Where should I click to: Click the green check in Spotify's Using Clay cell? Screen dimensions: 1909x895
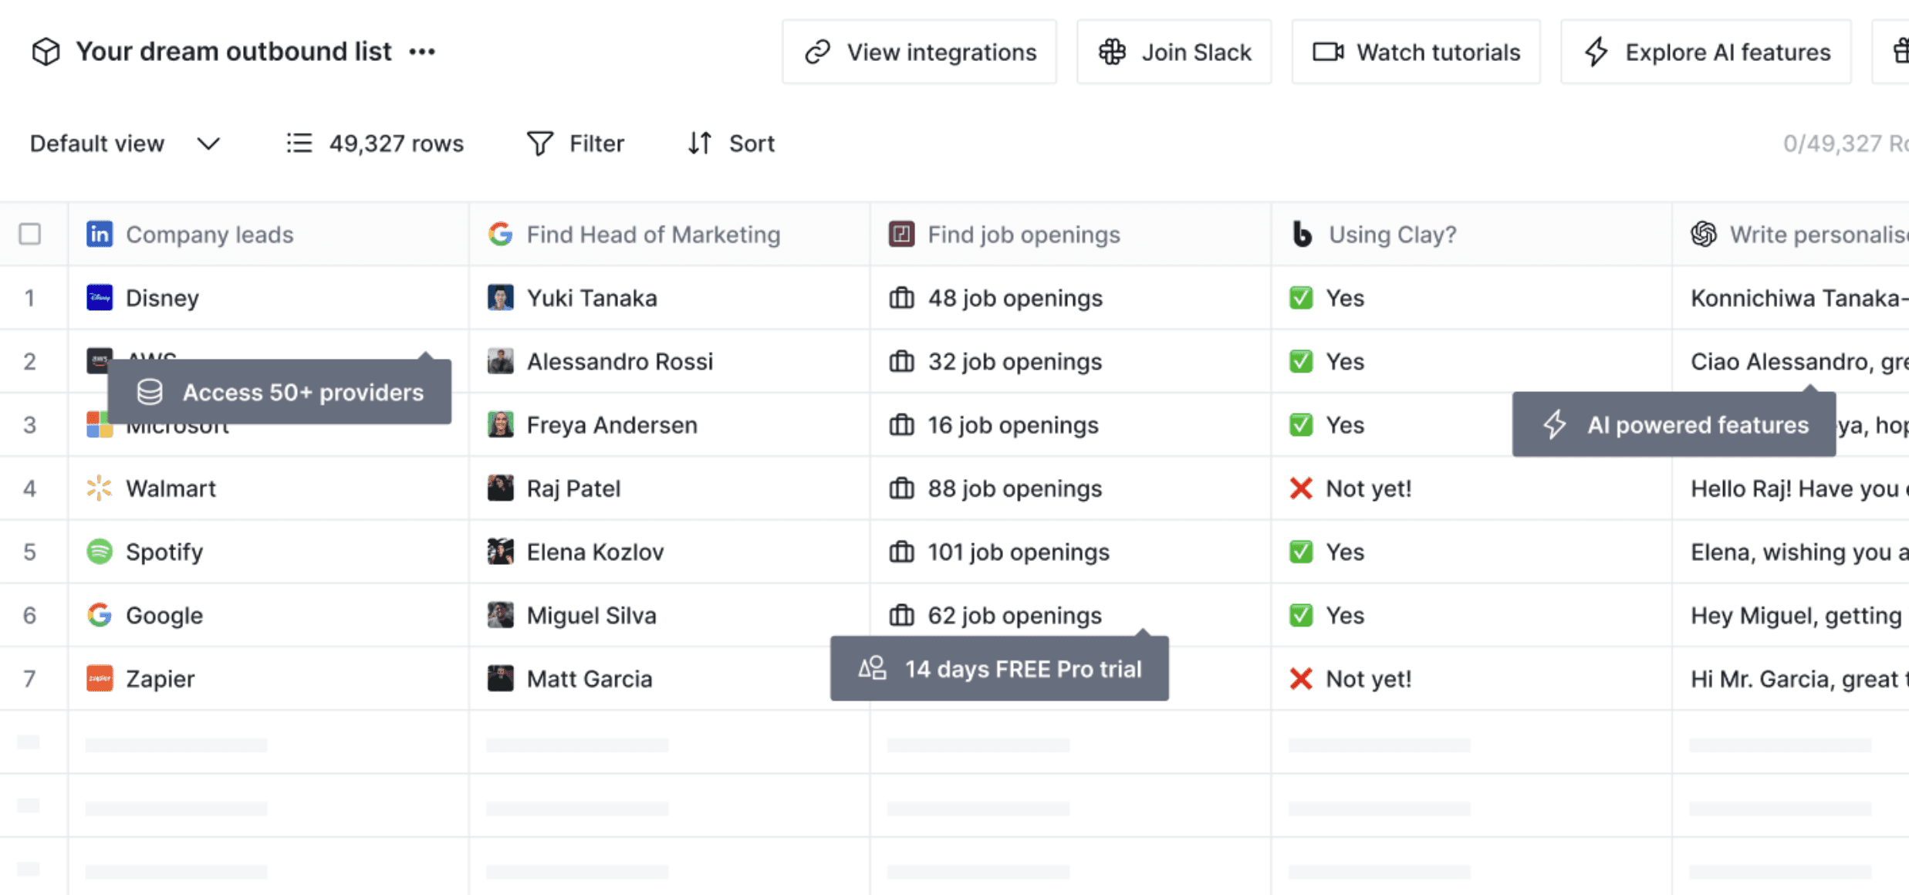click(x=1301, y=552)
